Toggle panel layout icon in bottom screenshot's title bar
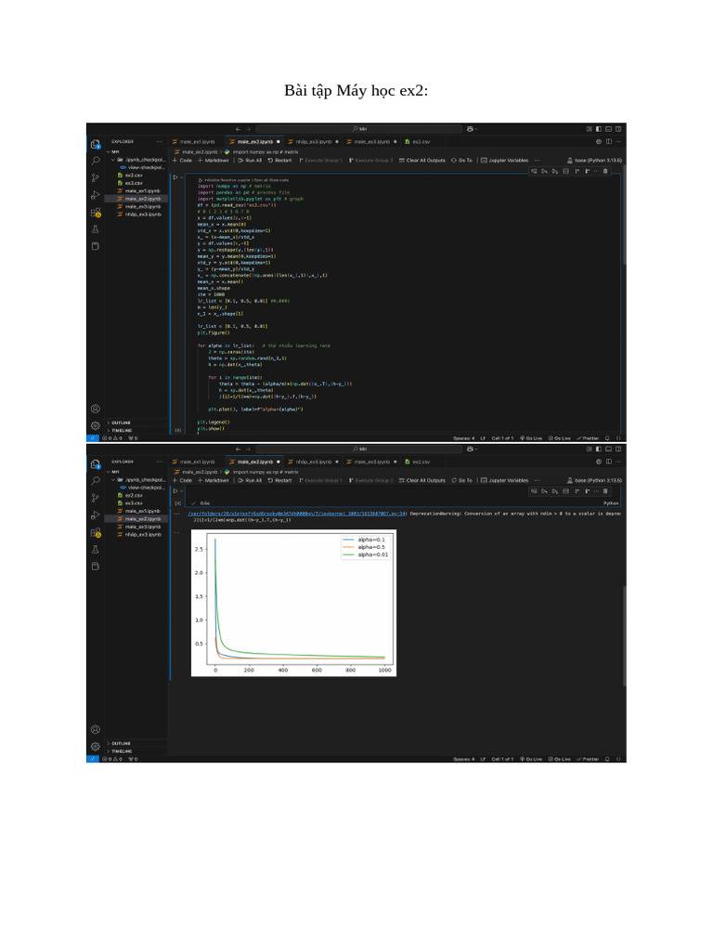This screenshot has width=713, height=951. click(x=608, y=449)
